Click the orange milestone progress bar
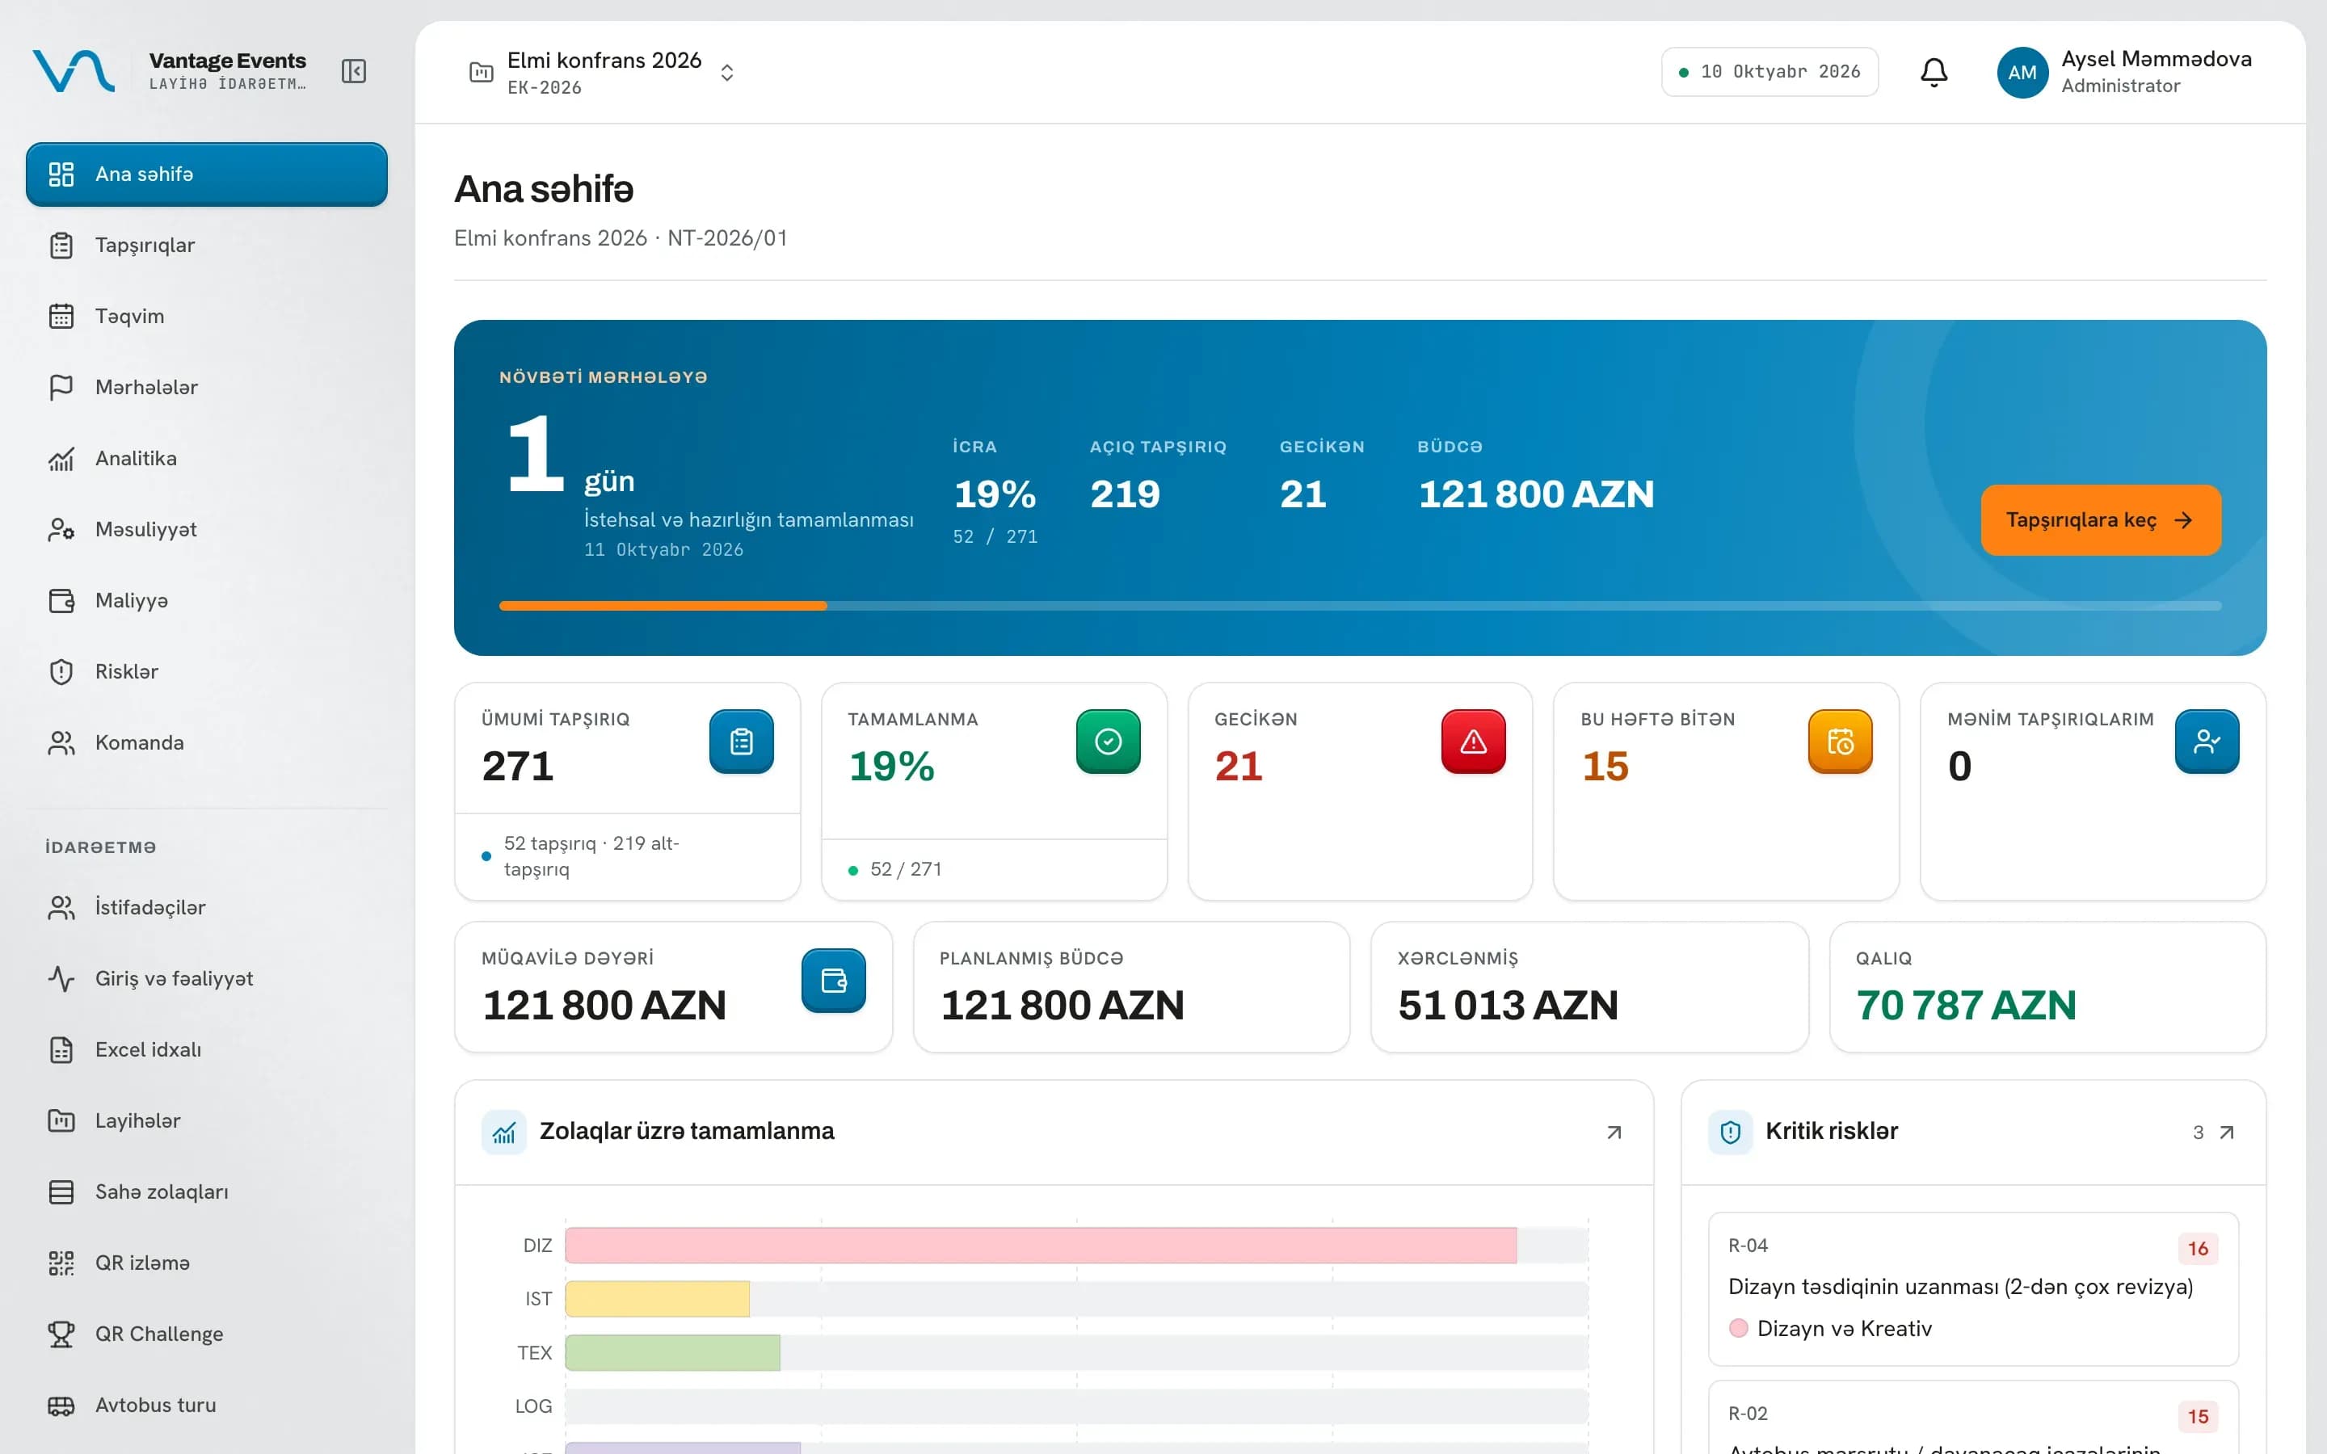This screenshot has height=1454, width=2327. click(663, 606)
